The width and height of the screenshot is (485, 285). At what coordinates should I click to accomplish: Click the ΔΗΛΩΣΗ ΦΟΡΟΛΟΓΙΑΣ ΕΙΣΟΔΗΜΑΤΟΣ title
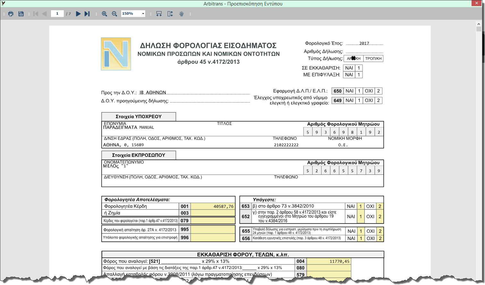[208, 45]
